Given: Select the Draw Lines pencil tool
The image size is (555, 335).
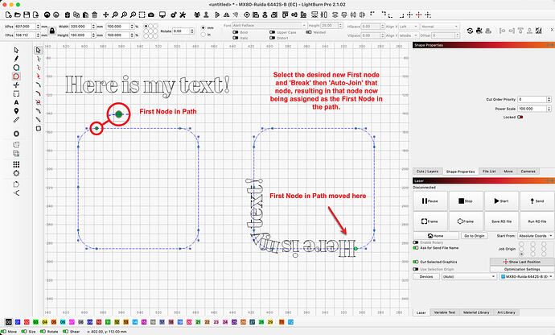Looking at the screenshot, I should tap(16, 59).
